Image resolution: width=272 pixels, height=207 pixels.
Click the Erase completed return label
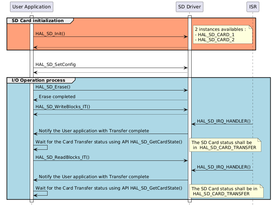click(x=57, y=97)
